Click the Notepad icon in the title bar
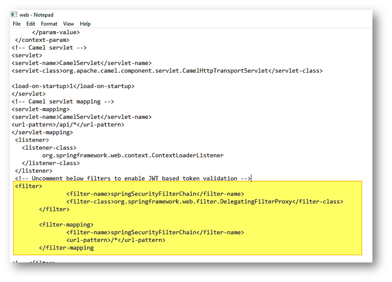Image resolution: width=392 pixels, height=282 pixels. coord(14,15)
